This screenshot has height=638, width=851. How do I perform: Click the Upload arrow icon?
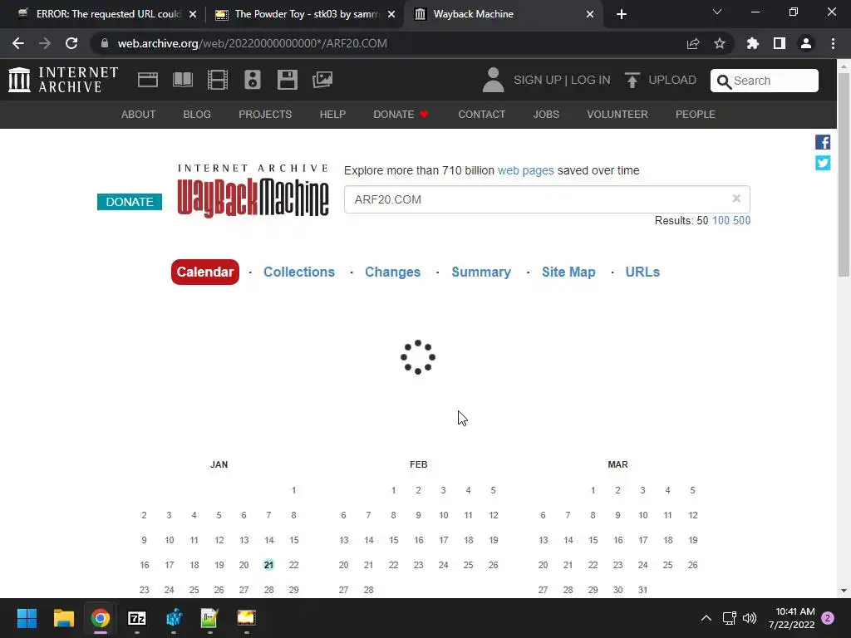(x=632, y=80)
